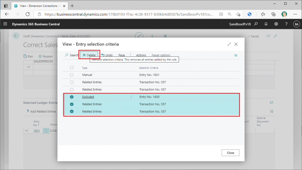Open the app launcher waffle menu
This screenshot has width=302, height=170.
point(5,24)
